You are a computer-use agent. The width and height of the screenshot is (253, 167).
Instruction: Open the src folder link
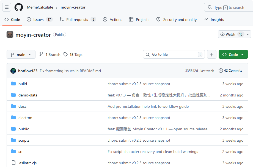(x=21, y=152)
